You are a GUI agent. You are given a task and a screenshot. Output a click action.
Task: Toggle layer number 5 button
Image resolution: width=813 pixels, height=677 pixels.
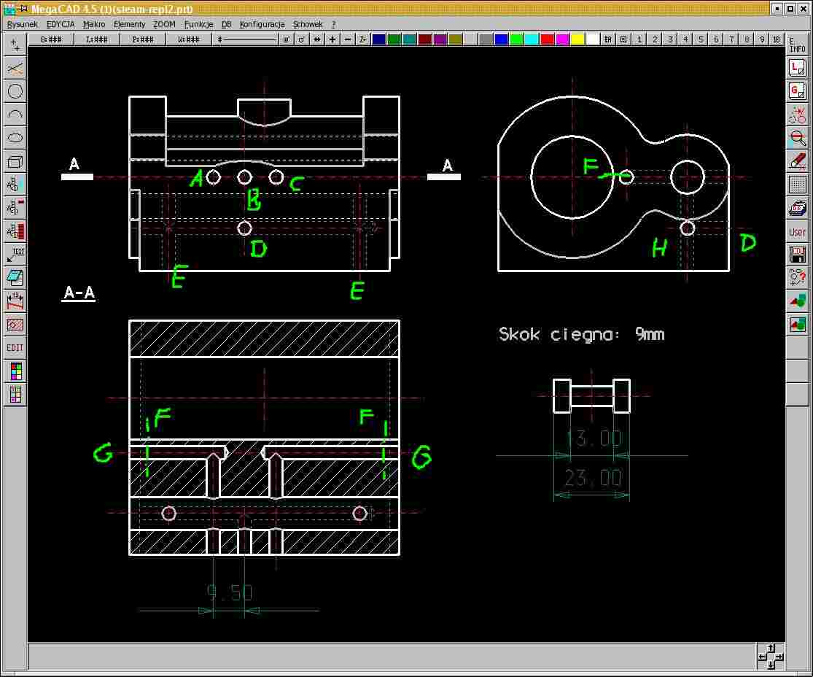pyautogui.click(x=701, y=39)
